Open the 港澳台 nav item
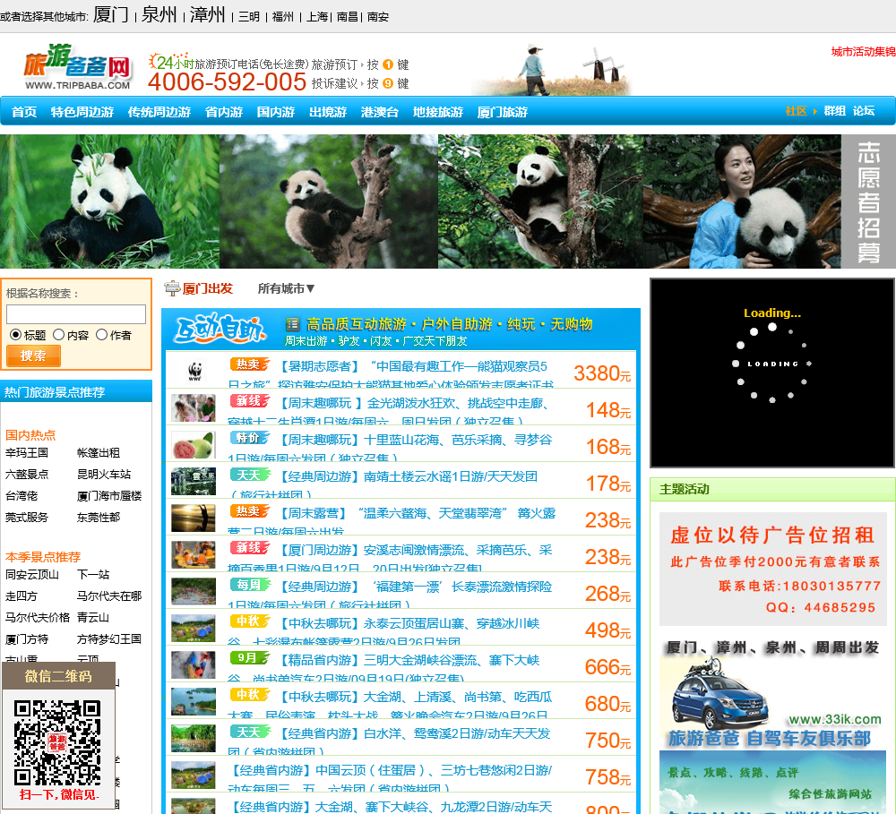The image size is (896, 814). click(x=380, y=111)
